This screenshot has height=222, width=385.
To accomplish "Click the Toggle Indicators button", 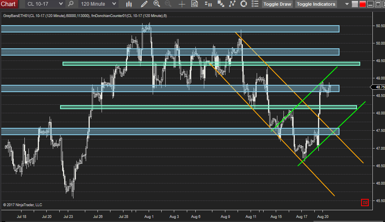I will point(316,4).
